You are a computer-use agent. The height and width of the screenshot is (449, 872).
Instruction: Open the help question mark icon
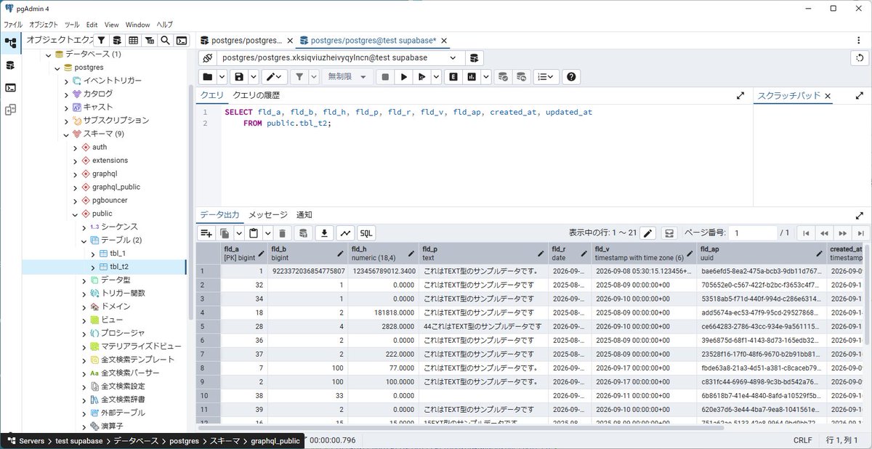point(571,76)
